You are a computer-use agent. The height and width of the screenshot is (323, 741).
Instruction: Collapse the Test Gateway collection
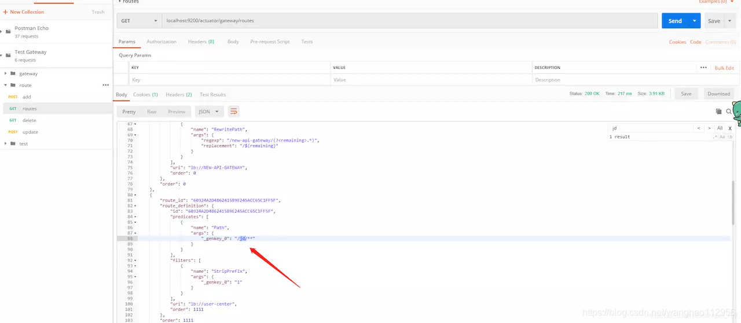click(2, 55)
